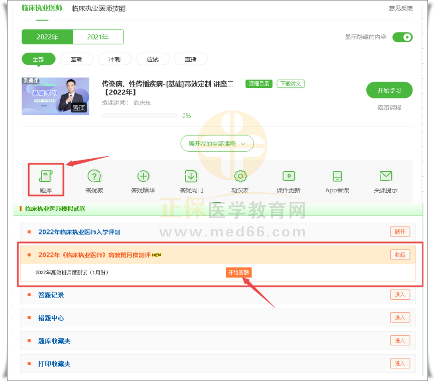Viewport: 435px width, 381px height.
Task: Select the 基础 filter option
Action: coord(76,59)
